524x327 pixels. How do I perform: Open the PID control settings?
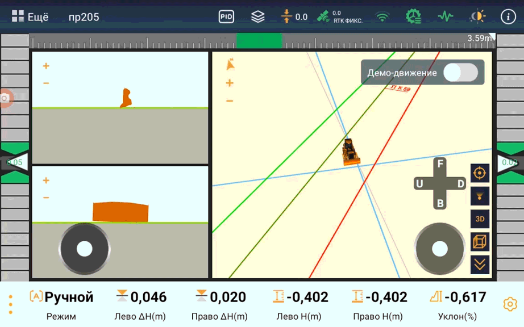226,16
